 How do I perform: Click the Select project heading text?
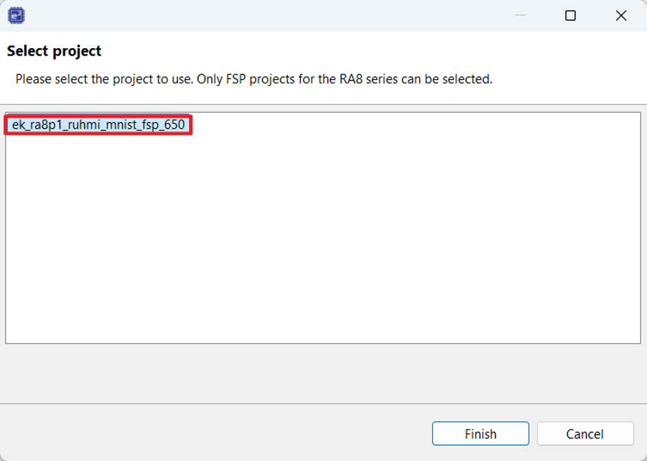coord(54,51)
